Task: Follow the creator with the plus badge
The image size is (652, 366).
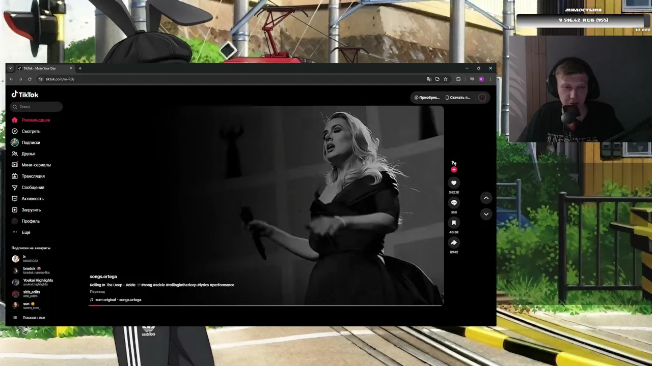Action: (x=454, y=169)
